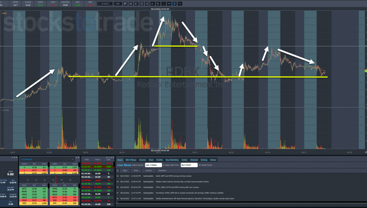Switch to the Notes tab
The height and width of the screenshot is (208, 367).
pyautogui.click(x=213, y=160)
